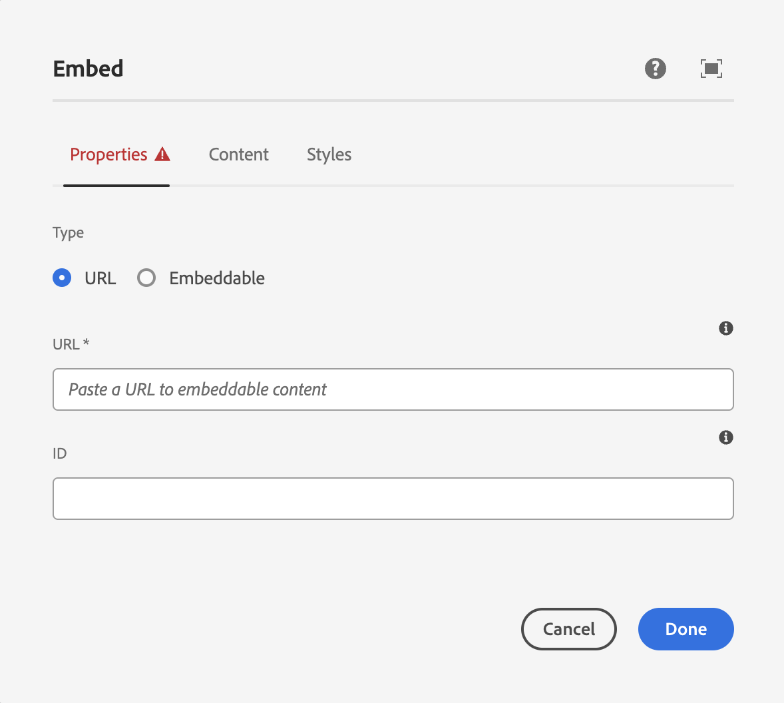Click the question mark help icon
The width and height of the screenshot is (784, 703).
point(655,69)
